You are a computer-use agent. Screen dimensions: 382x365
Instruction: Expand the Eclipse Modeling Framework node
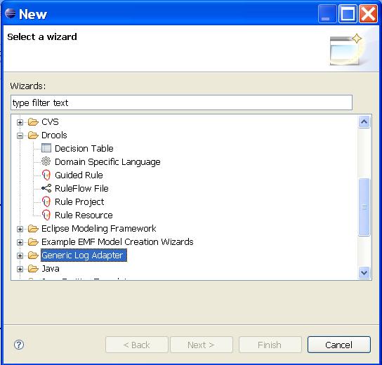pyautogui.click(x=20, y=229)
